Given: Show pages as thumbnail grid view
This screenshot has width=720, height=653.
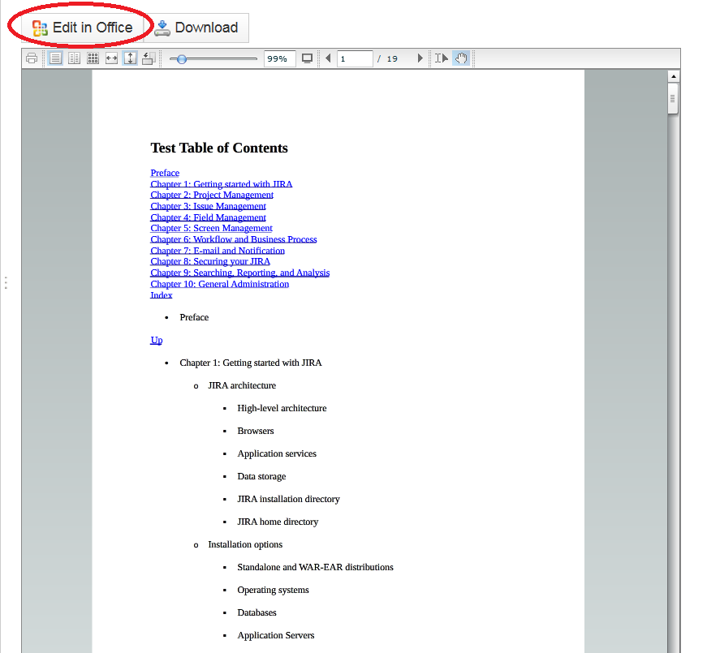Looking at the screenshot, I should click(93, 58).
